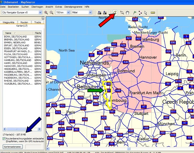The width and height of the screenshot is (194, 153).
Task: Switch to the Routen tab
Action: [25, 22]
